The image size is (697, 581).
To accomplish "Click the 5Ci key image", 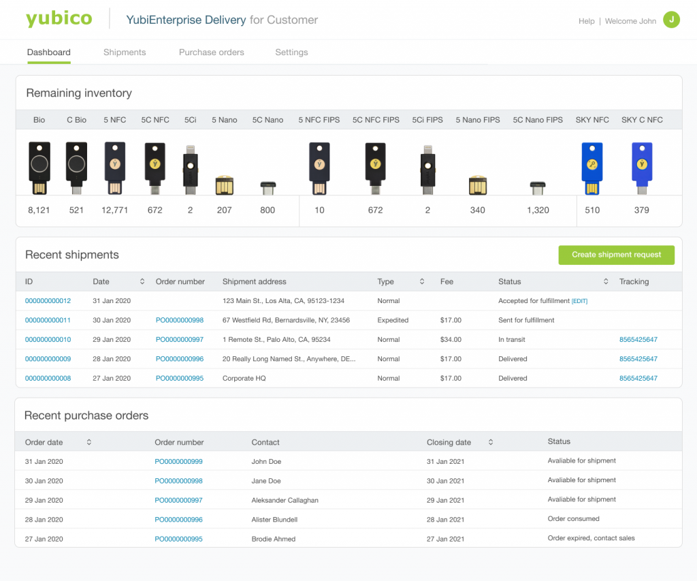I will (x=191, y=170).
